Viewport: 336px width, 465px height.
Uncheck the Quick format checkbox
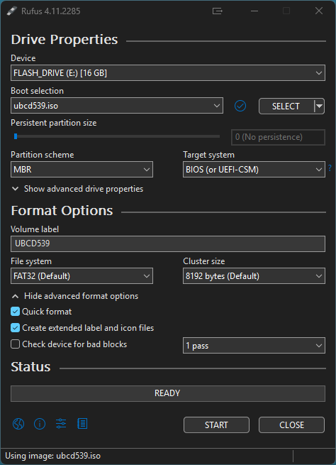pos(15,312)
